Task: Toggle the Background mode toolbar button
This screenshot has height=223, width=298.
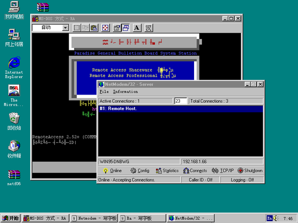Action: tap(125, 28)
